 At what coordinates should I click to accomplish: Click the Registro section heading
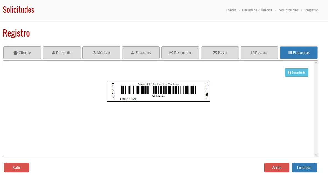pos(16,33)
